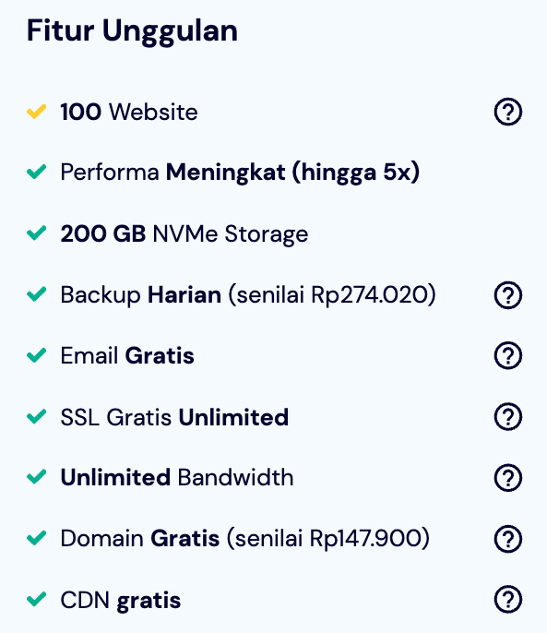547x633 pixels.
Task: Click green checkmark next to 200 GB NVMe
Action: (36, 233)
